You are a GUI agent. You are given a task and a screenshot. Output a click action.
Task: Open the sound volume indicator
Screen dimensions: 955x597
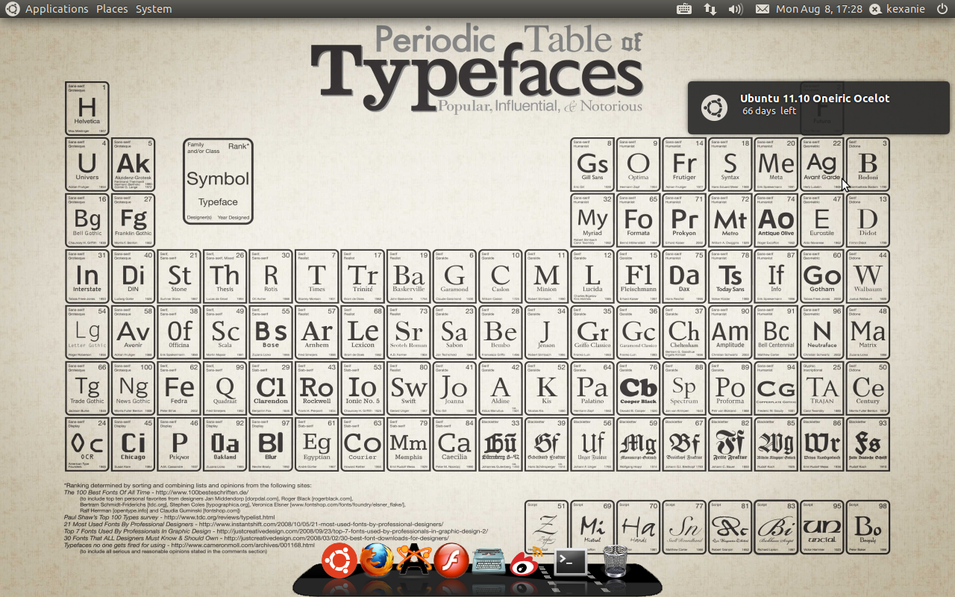[x=736, y=9]
